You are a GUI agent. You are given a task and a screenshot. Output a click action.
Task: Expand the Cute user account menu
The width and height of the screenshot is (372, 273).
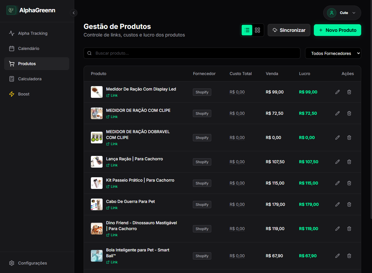342,13
